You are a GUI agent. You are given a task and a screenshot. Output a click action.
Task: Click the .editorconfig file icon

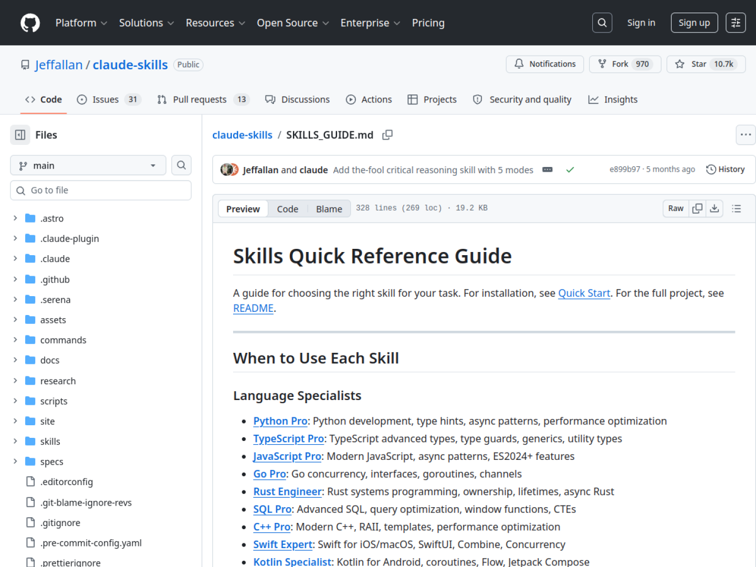[30, 481]
